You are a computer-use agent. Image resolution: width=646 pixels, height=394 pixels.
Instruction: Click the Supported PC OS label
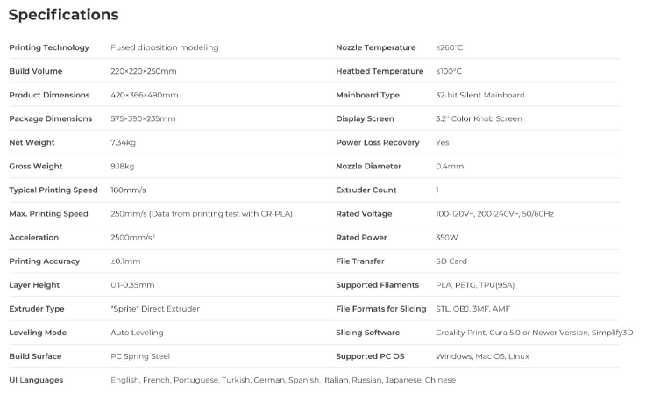(x=369, y=356)
